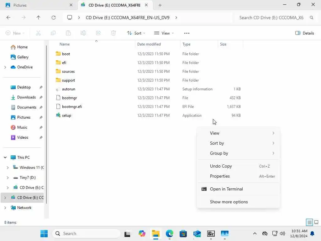Switch to details list view icon
The width and height of the screenshot is (321, 241).
click(x=309, y=222)
